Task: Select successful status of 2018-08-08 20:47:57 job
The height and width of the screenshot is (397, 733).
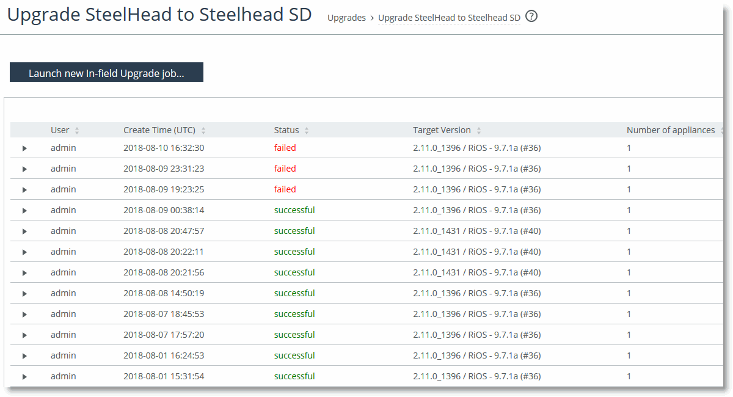Action: pyautogui.click(x=294, y=231)
